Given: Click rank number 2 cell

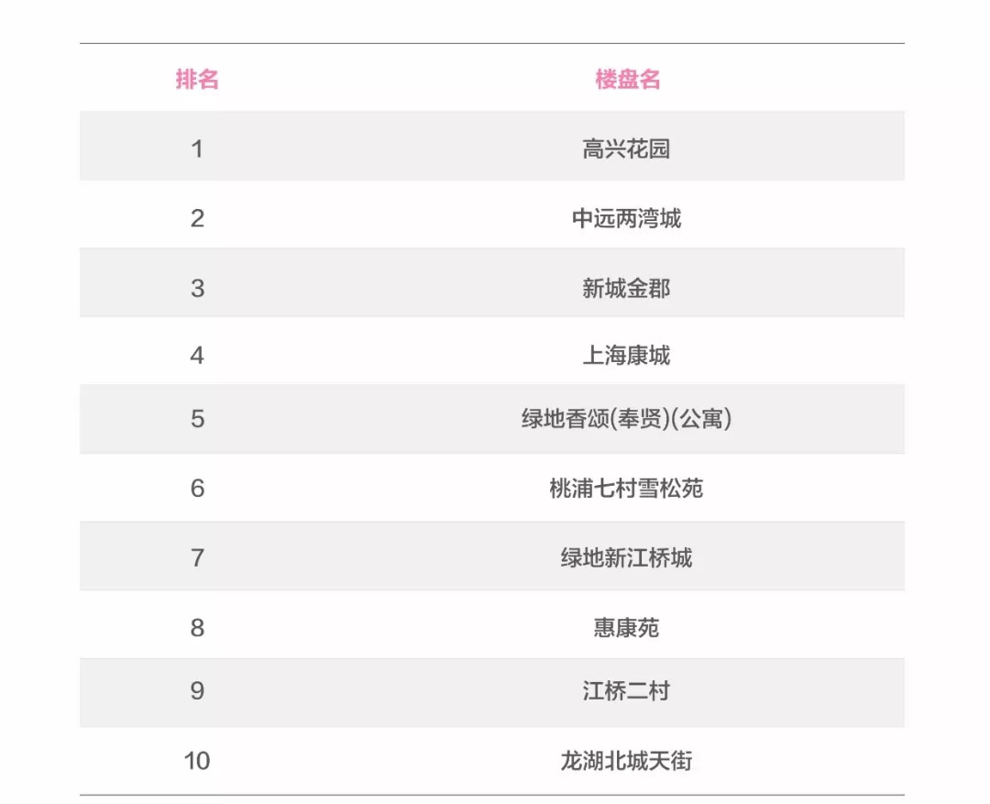Looking at the screenshot, I should [x=197, y=218].
